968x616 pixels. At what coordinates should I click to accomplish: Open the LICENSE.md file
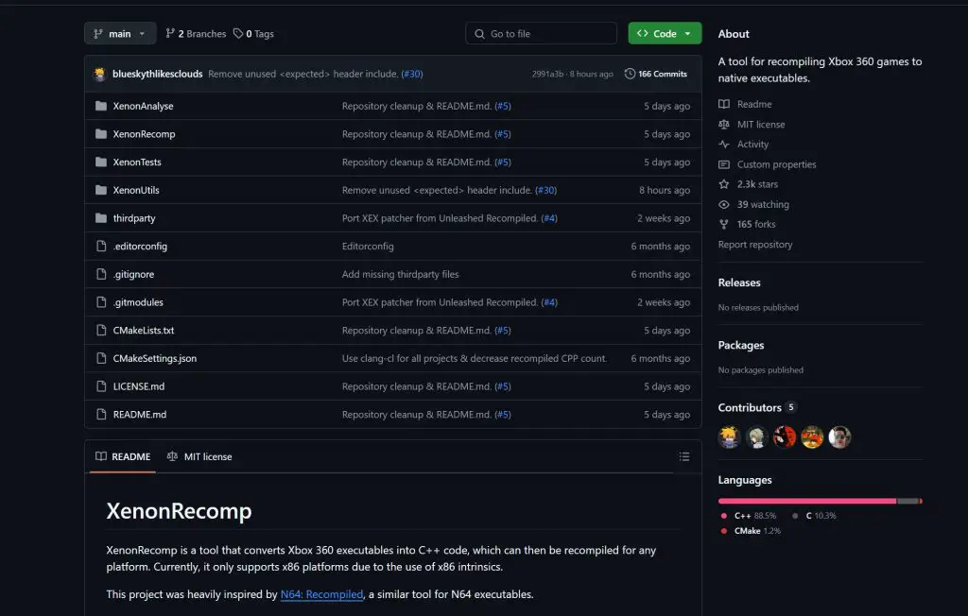(x=138, y=386)
